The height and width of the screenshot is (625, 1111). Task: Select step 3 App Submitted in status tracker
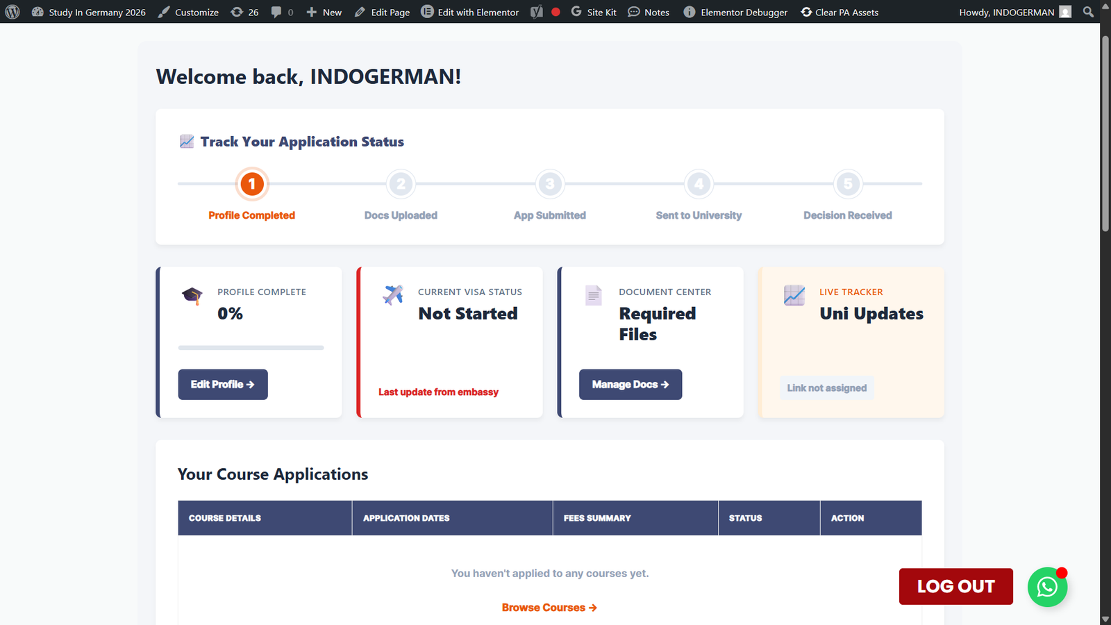pyautogui.click(x=549, y=184)
